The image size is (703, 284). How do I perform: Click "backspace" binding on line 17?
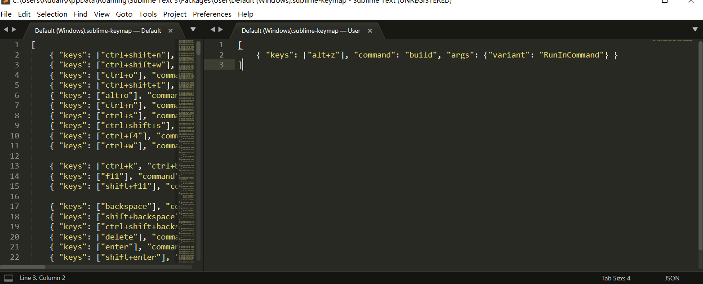coord(126,206)
